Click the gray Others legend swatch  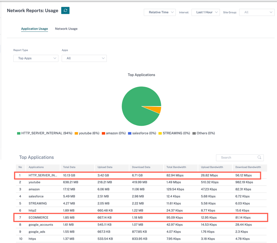(194, 133)
